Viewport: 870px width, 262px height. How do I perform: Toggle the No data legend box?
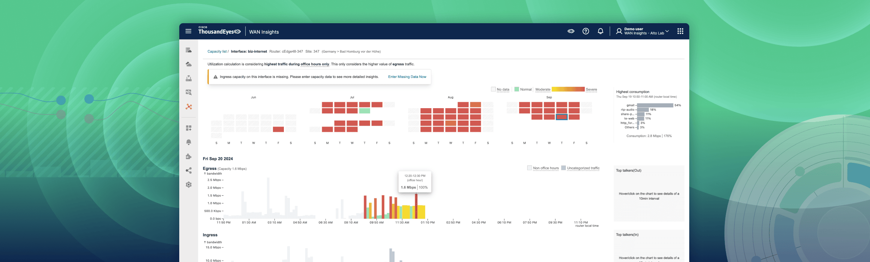493,89
